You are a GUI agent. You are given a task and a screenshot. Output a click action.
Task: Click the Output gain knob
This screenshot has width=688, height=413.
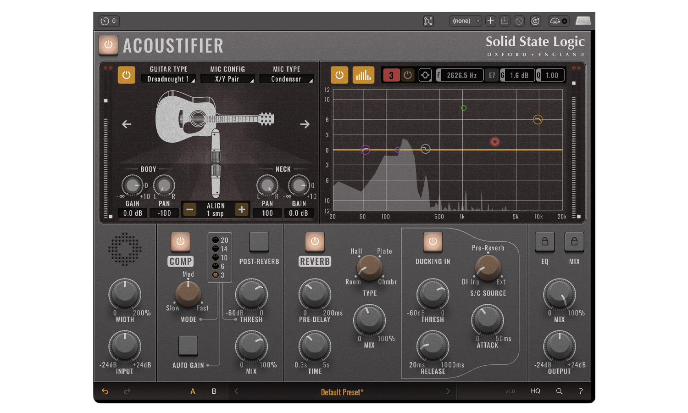pos(560,346)
